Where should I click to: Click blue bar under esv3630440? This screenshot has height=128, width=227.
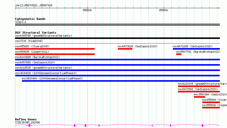click(x=121, y=81)
